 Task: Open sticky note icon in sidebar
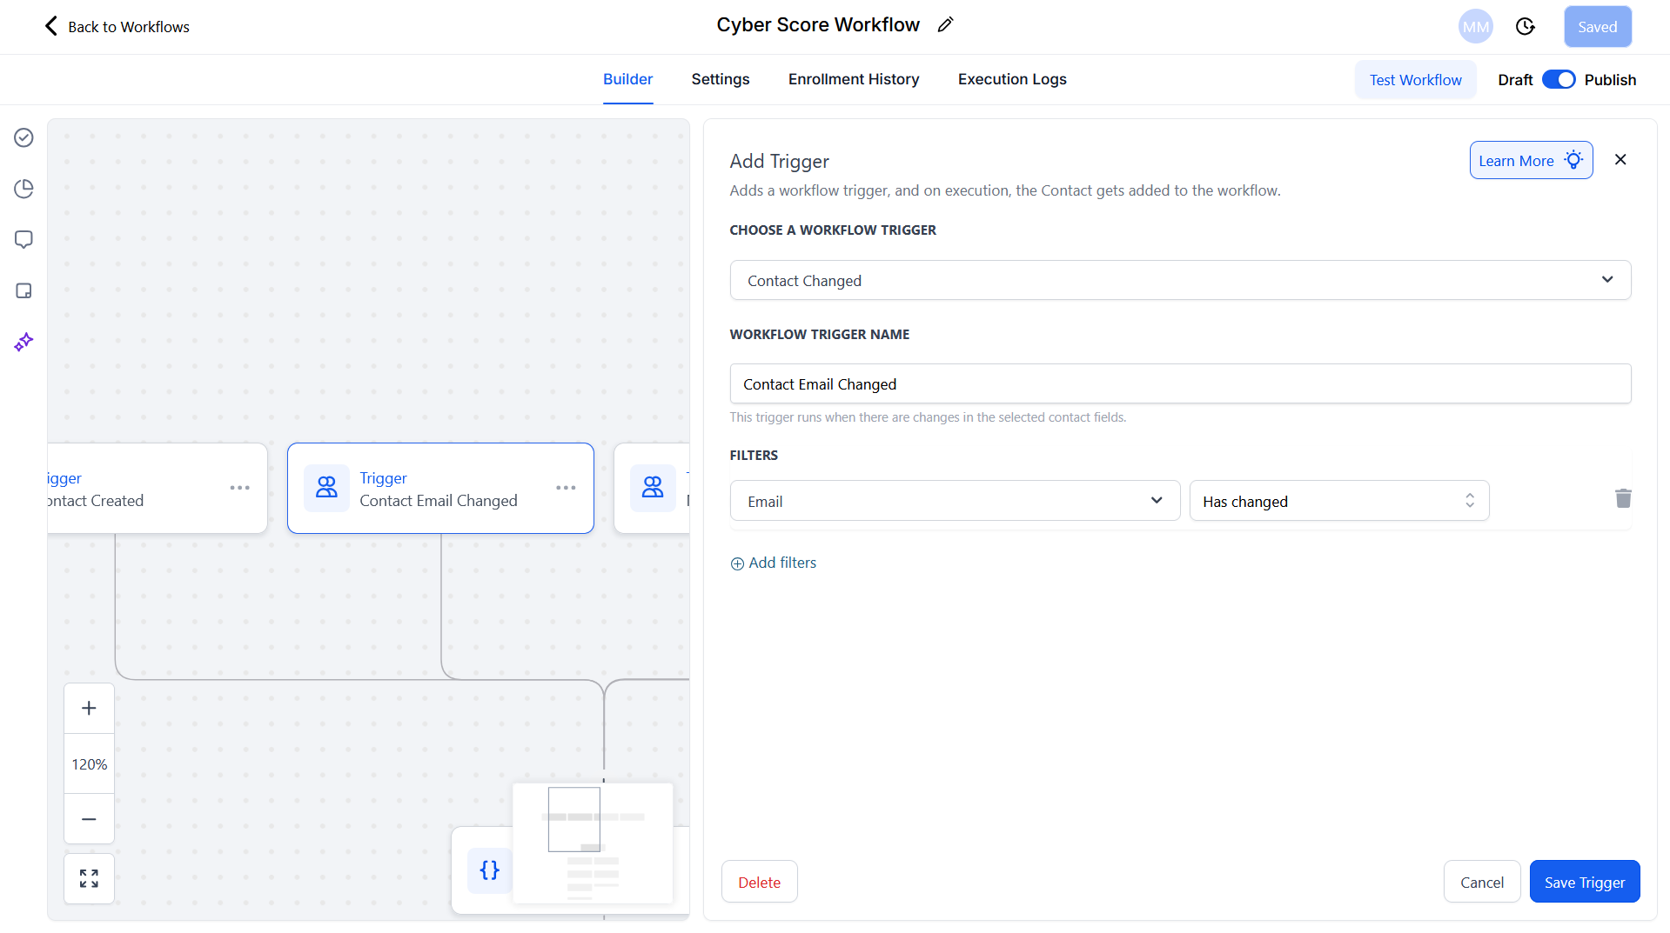click(x=24, y=290)
